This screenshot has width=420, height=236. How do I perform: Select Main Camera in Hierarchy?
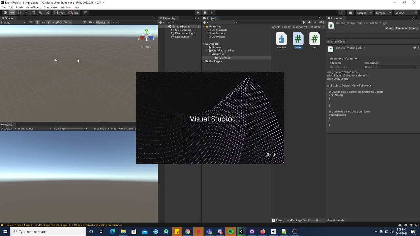tap(183, 30)
